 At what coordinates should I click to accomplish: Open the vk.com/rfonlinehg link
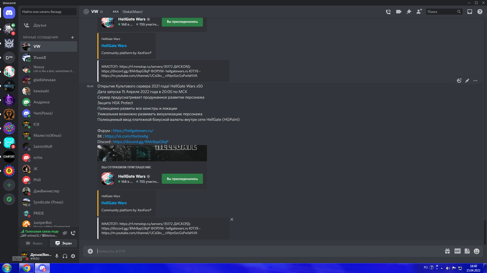click(127, 136)
